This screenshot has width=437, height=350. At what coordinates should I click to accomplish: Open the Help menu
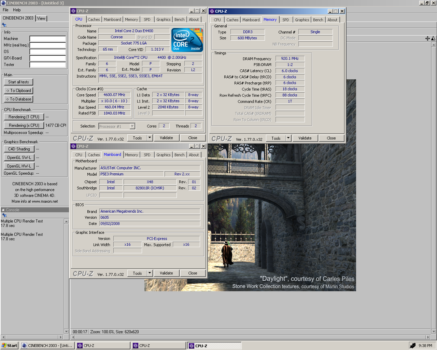pos(17,10)
